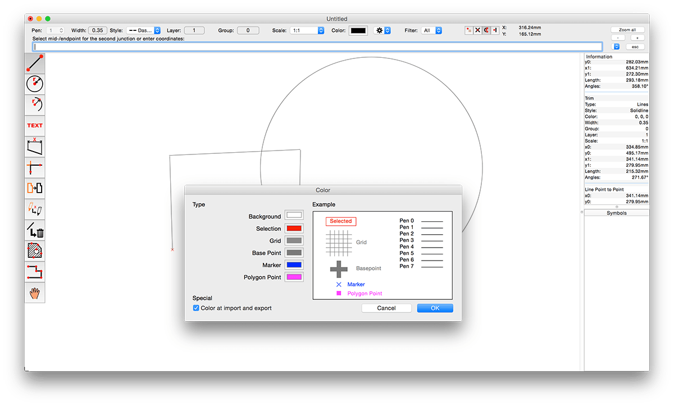674x406 pixels.
Task: Select the Line drawing tool
Action: click(x=35, y=63)
